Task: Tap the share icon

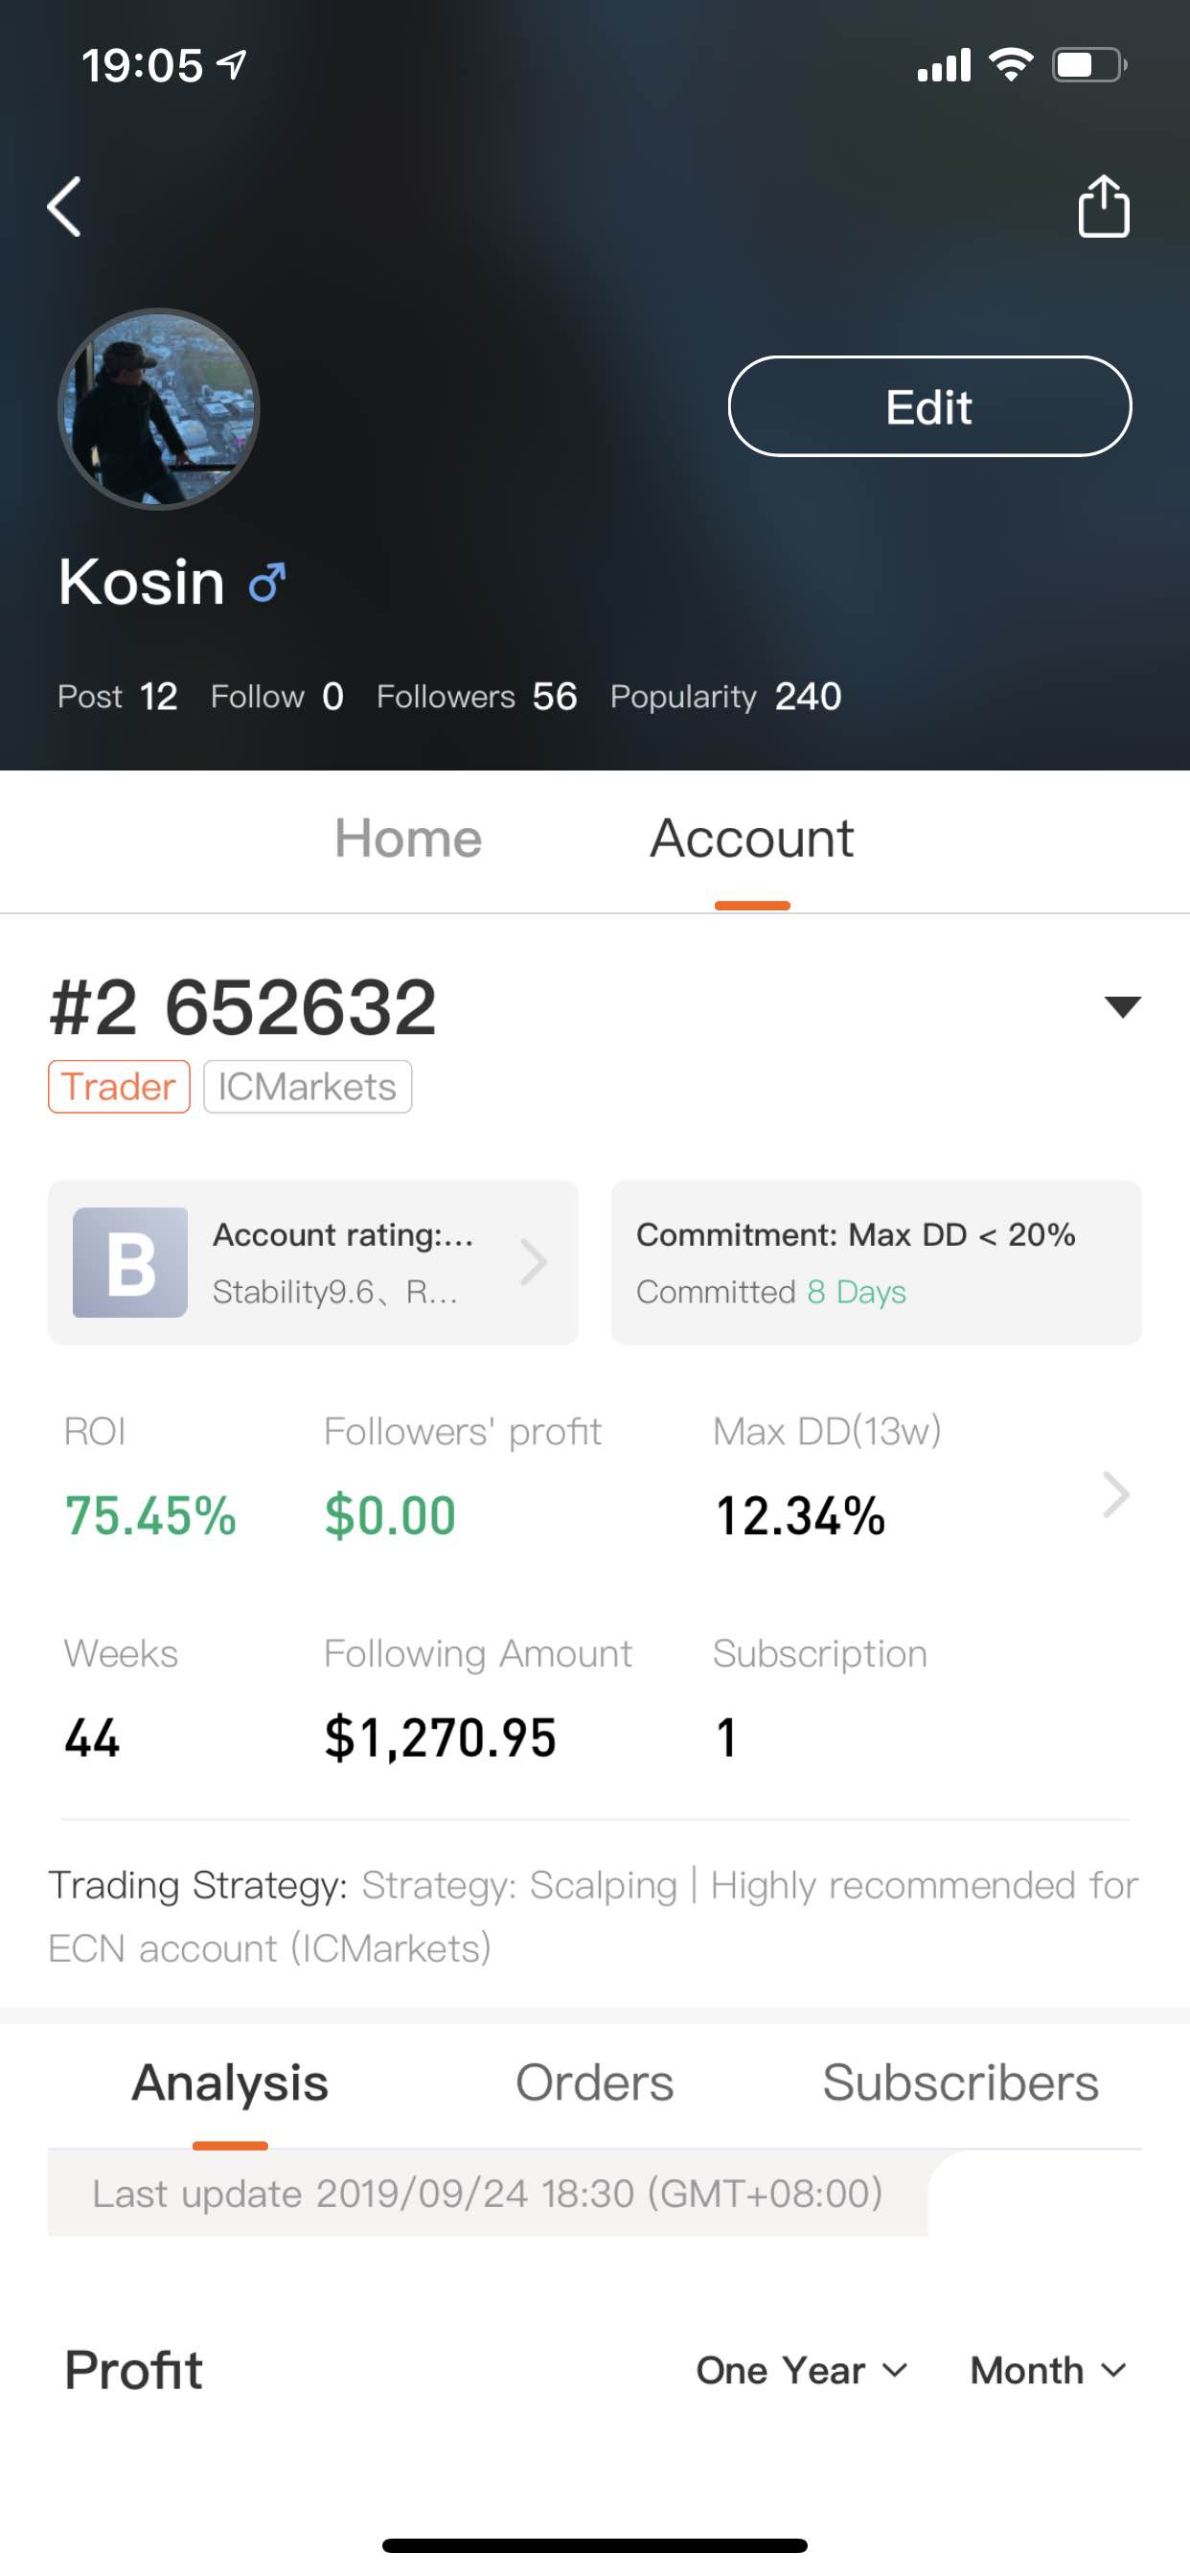Action: coord(1103,206)
